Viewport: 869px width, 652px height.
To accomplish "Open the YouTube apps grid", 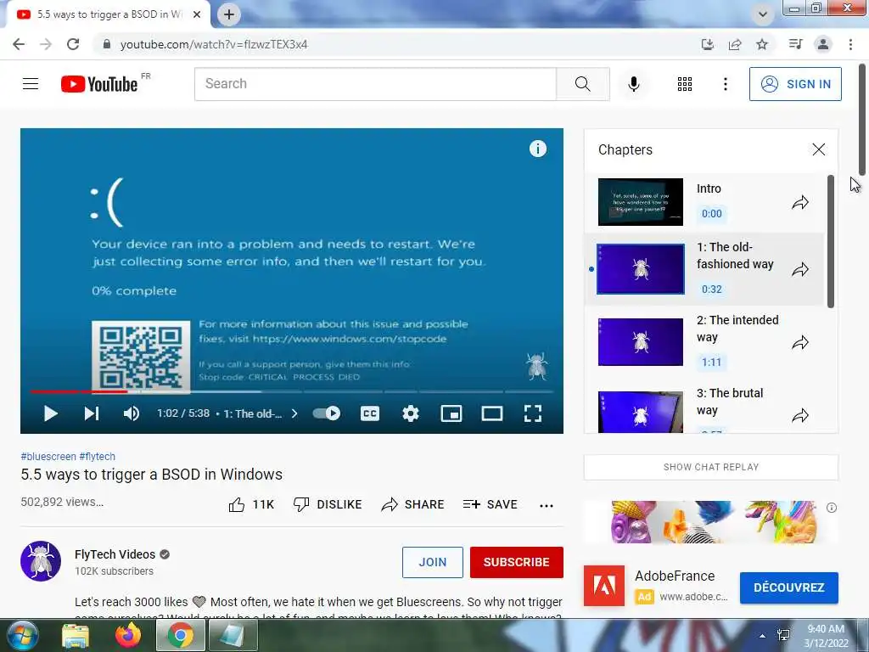I will tap(685, 84).
